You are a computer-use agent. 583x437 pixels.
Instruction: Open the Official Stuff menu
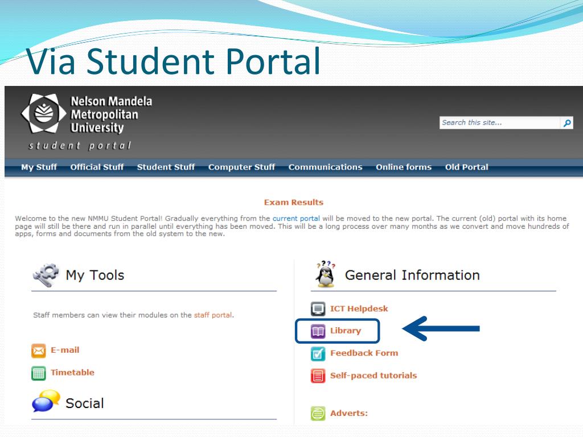tap(97, 167)
